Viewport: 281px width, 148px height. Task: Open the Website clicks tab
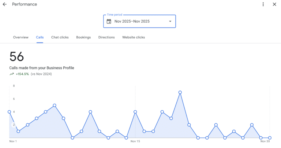click(134, 37)
